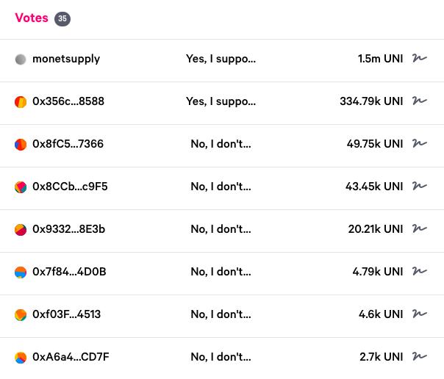The image size is (444, 379).
Task: Open address 0xf03F...4513
Action: tap(66, 314)
